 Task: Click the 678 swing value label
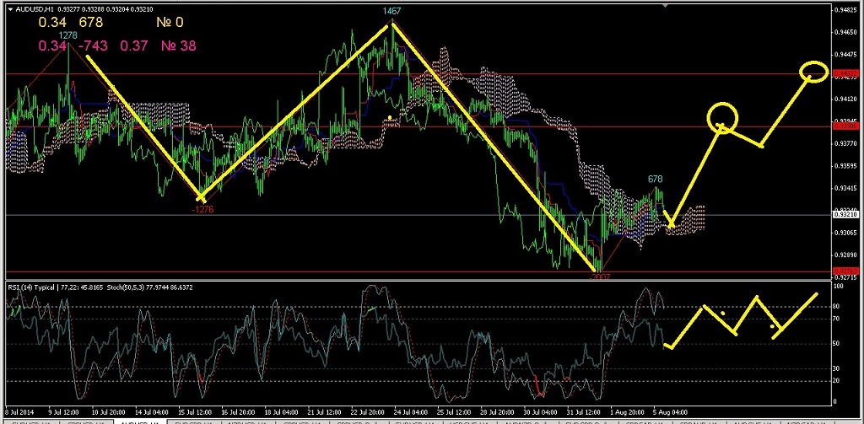656,179
